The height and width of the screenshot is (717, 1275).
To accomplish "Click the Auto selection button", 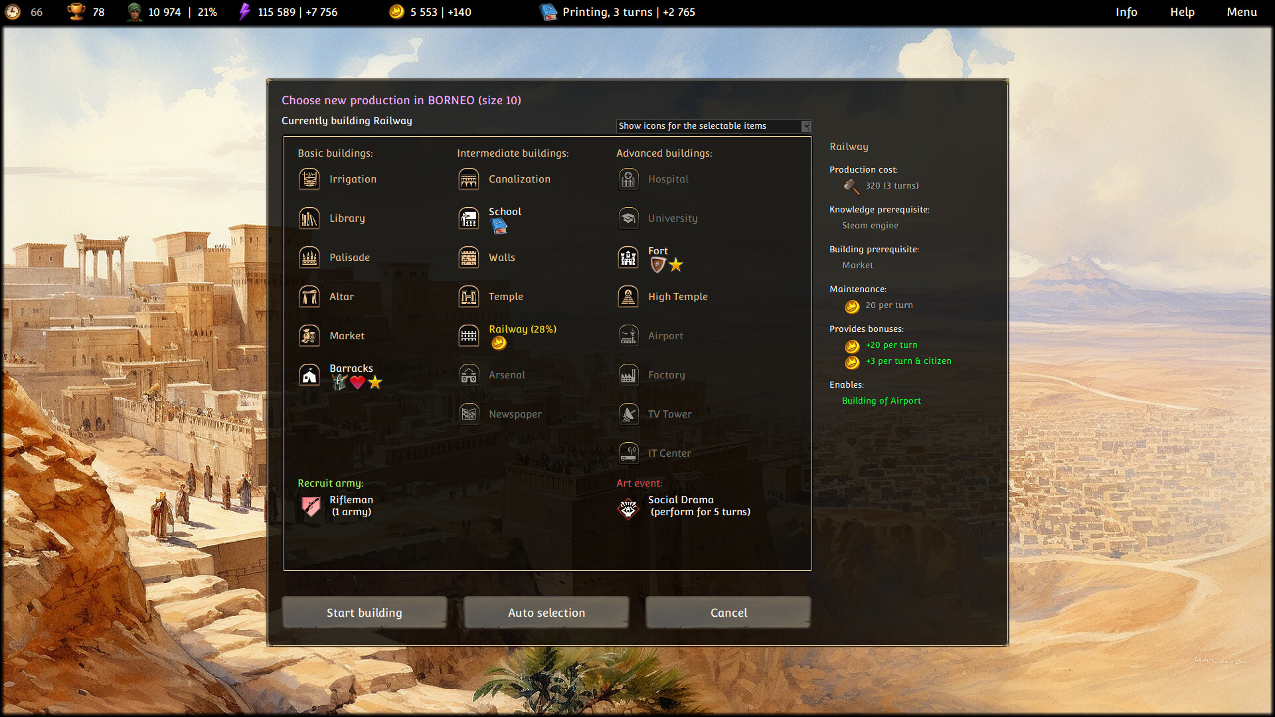I will tap(546, 612).
